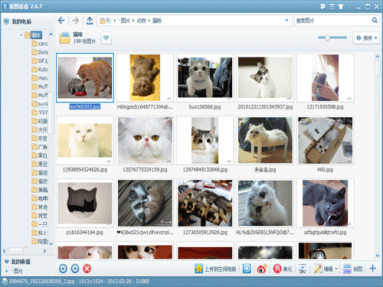Image resolution: width=383 pixels, height=287 pixels.
Task: Add folder to favorites with heart button
Action: coord(106,38)
